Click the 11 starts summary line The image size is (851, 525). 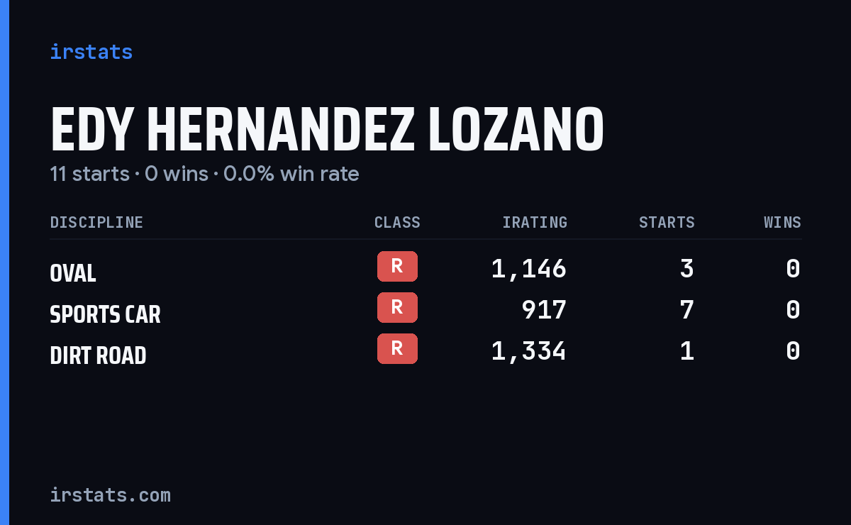click(204, 174)
